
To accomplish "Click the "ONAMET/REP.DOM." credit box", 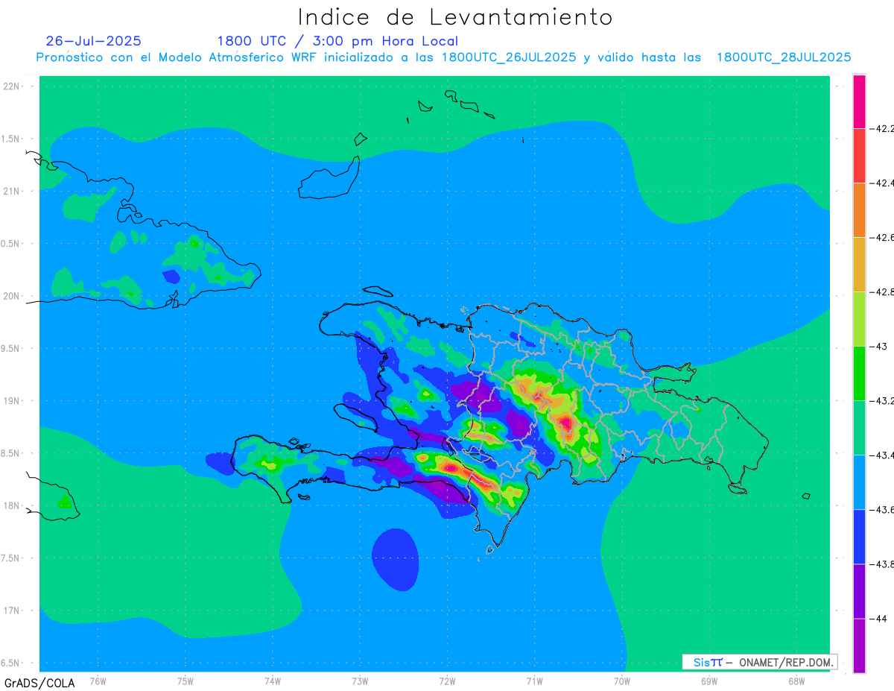I will click(x=759, y=662).
